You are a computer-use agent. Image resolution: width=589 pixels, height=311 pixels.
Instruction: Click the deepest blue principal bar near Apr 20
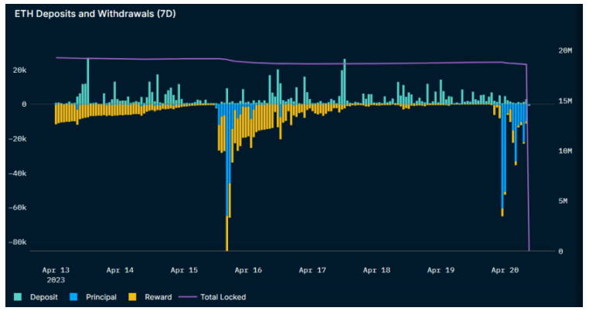click(502, 156)
